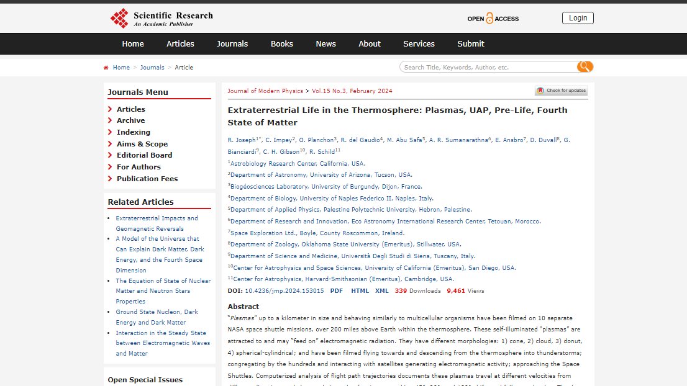The image size is (687, 386).
Task: Open author C. H. Gibson's link
Action: [x=281, y=152]
